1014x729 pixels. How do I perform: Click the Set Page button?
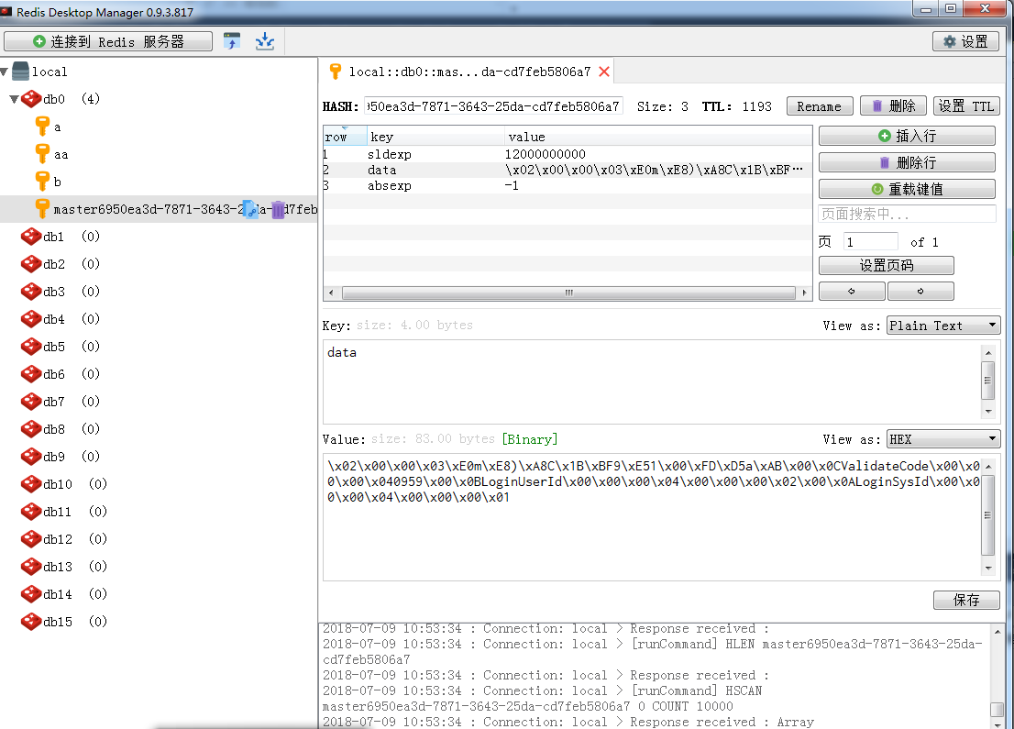(886, 266)
